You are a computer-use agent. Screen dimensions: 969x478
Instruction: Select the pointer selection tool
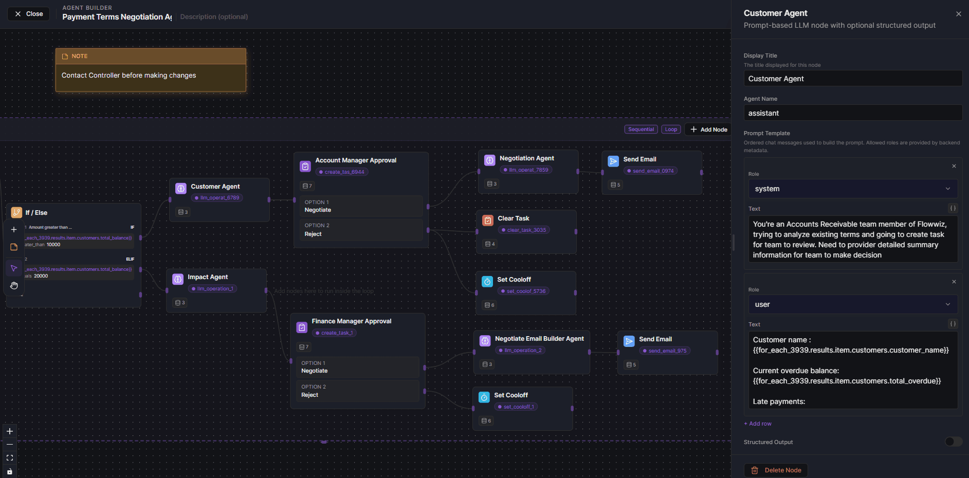[x=14, y=268]
